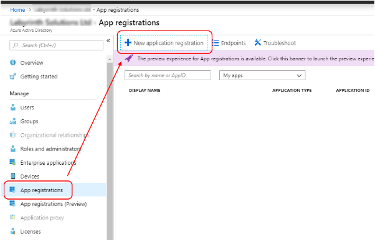Click the Enterprise applications grid icon
The image size is (375, 240).
pos(12,162)
